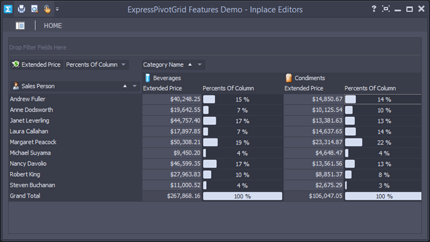This screenshot has height=242, width=430.
Task: Click the Help question mark icon
Action: coord(374,9)
